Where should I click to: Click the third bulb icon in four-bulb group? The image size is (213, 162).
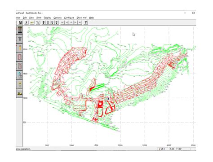coord(52,22)
